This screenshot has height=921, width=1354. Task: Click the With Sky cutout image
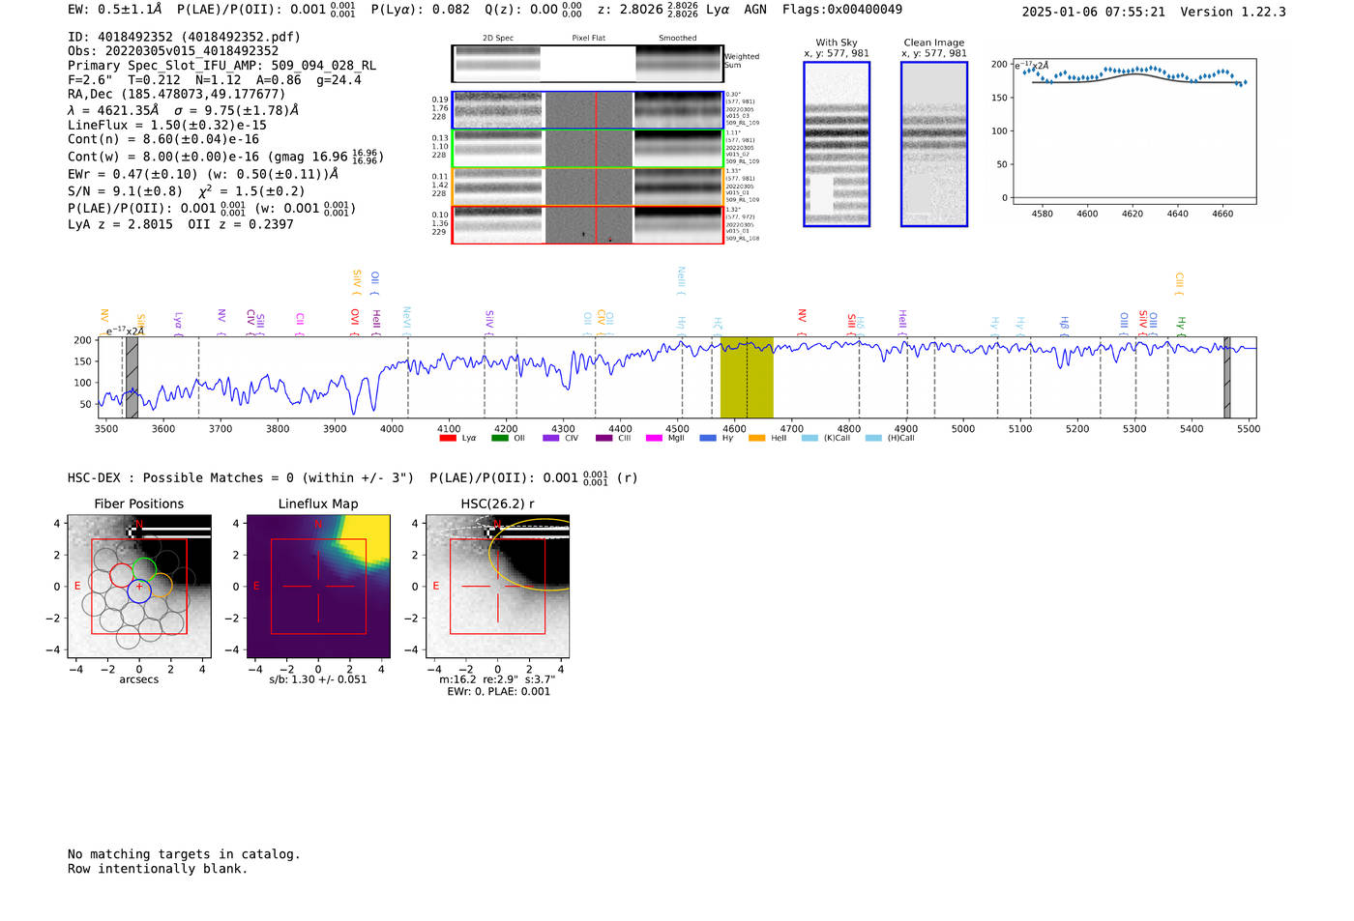[x=836, y=144]
